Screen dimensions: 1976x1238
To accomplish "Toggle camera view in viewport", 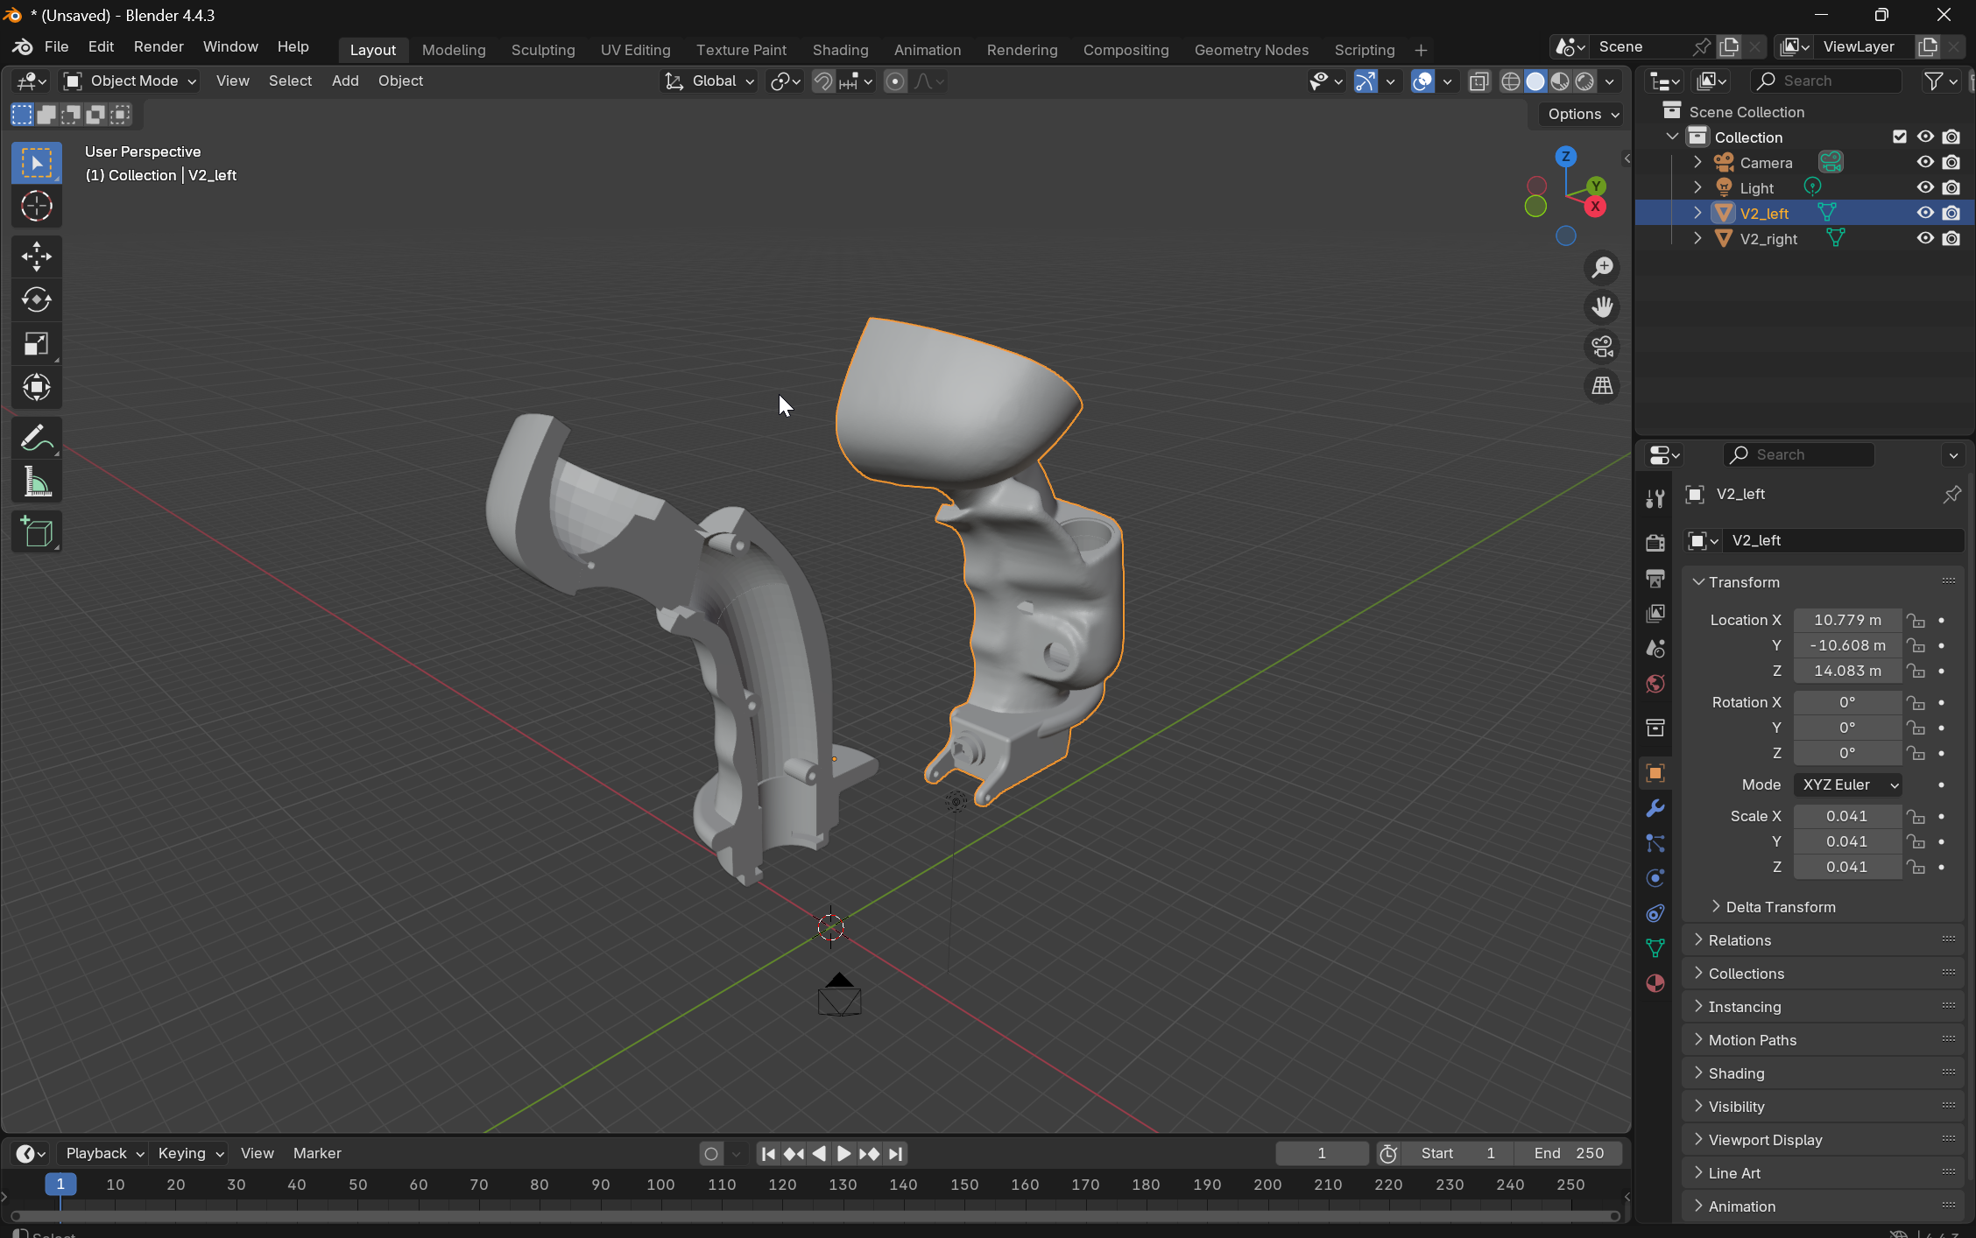I will coord(1602,347).
